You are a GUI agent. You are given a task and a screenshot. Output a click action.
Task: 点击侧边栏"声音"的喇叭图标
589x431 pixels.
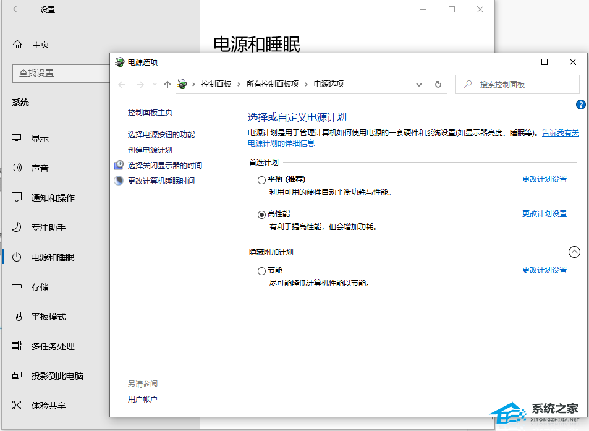tap(16, 168)
